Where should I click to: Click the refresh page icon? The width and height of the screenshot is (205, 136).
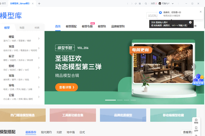[136, 4]
